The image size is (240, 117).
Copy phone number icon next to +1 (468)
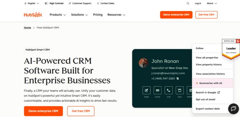pos(177,79)
